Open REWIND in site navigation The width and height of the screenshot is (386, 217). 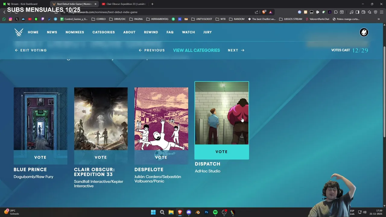tap(151, 32)
